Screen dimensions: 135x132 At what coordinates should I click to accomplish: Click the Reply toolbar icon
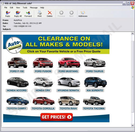click(x=8, y=14)
